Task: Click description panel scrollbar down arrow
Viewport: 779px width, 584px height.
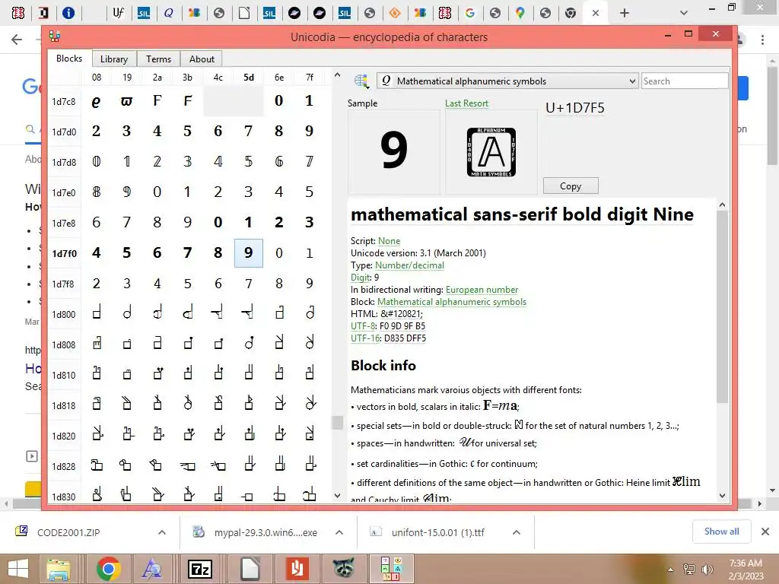Action: coord(723,495)
